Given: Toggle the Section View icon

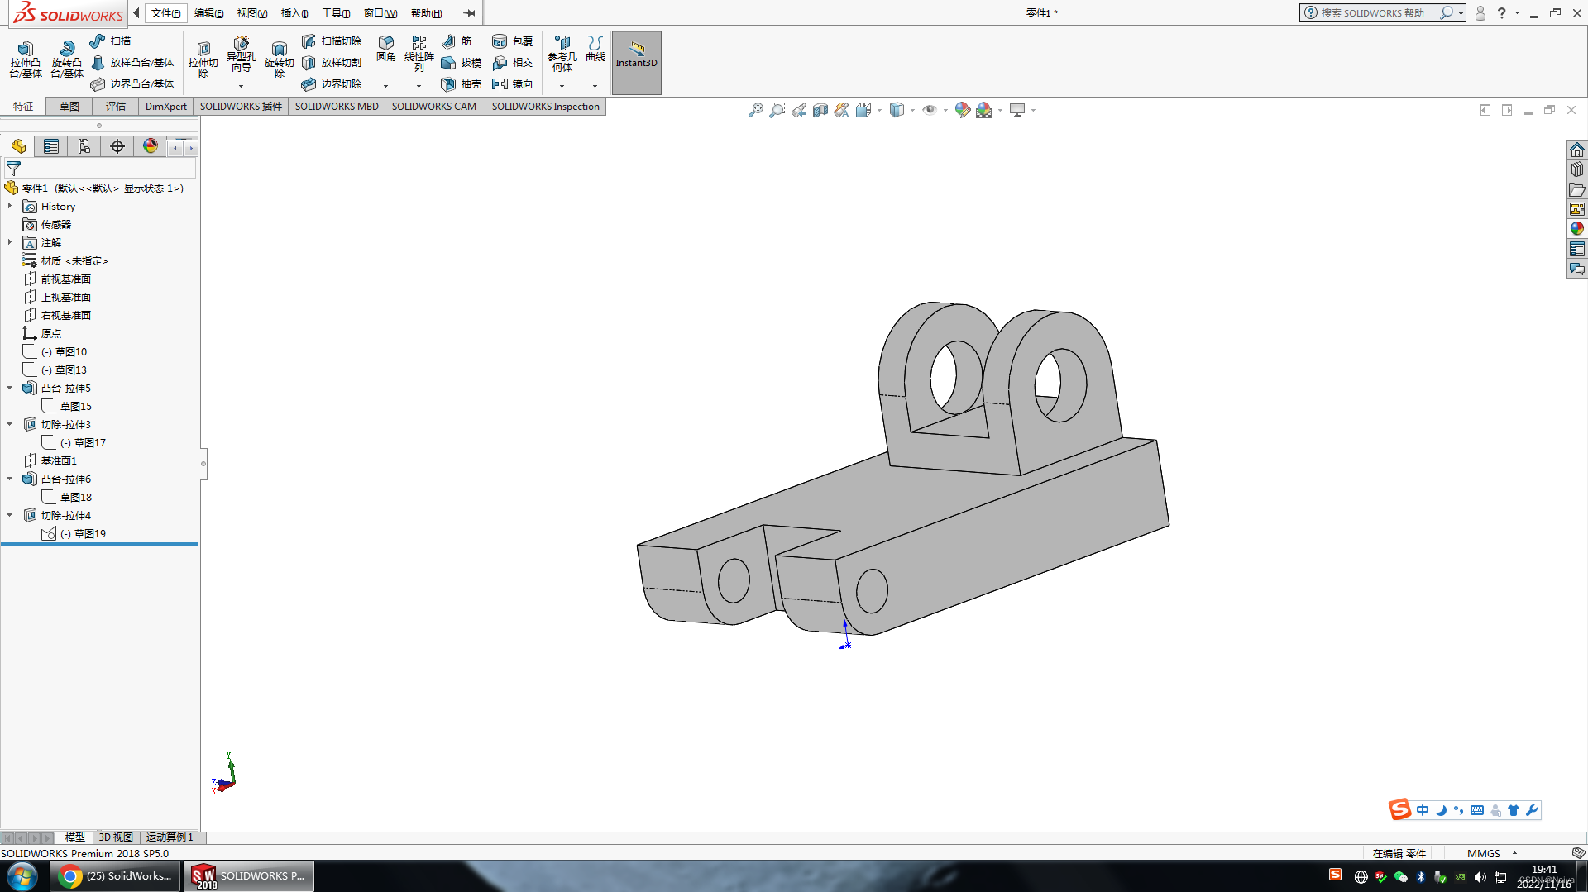Looking at the screenshot, I should coord(820,110).
